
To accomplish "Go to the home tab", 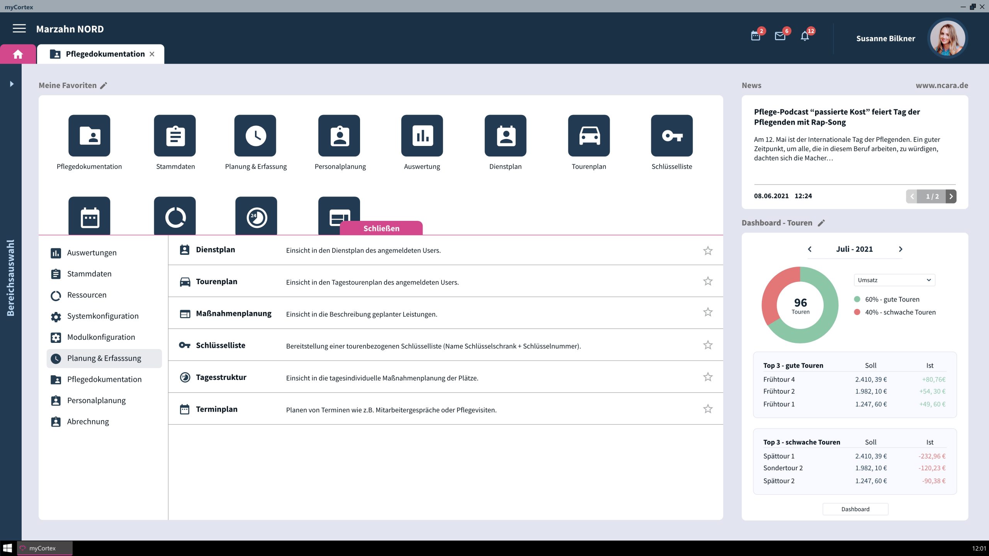I will pyautogui.click(x=18, y=54).
